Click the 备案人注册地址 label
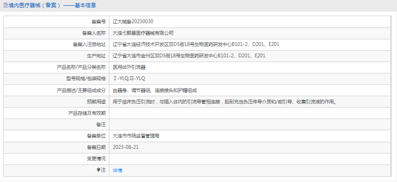 89,45
